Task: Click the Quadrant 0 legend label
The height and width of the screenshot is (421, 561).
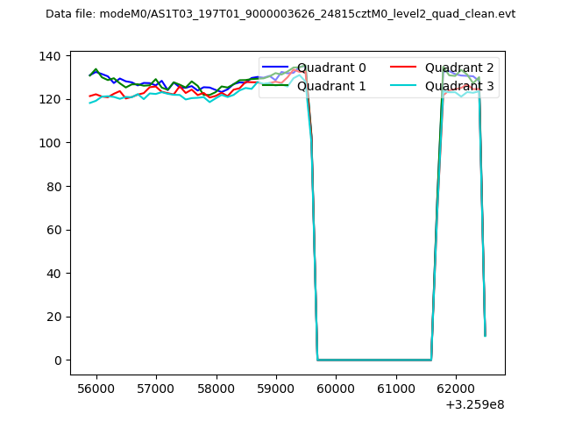Action: tap(331, 68)
